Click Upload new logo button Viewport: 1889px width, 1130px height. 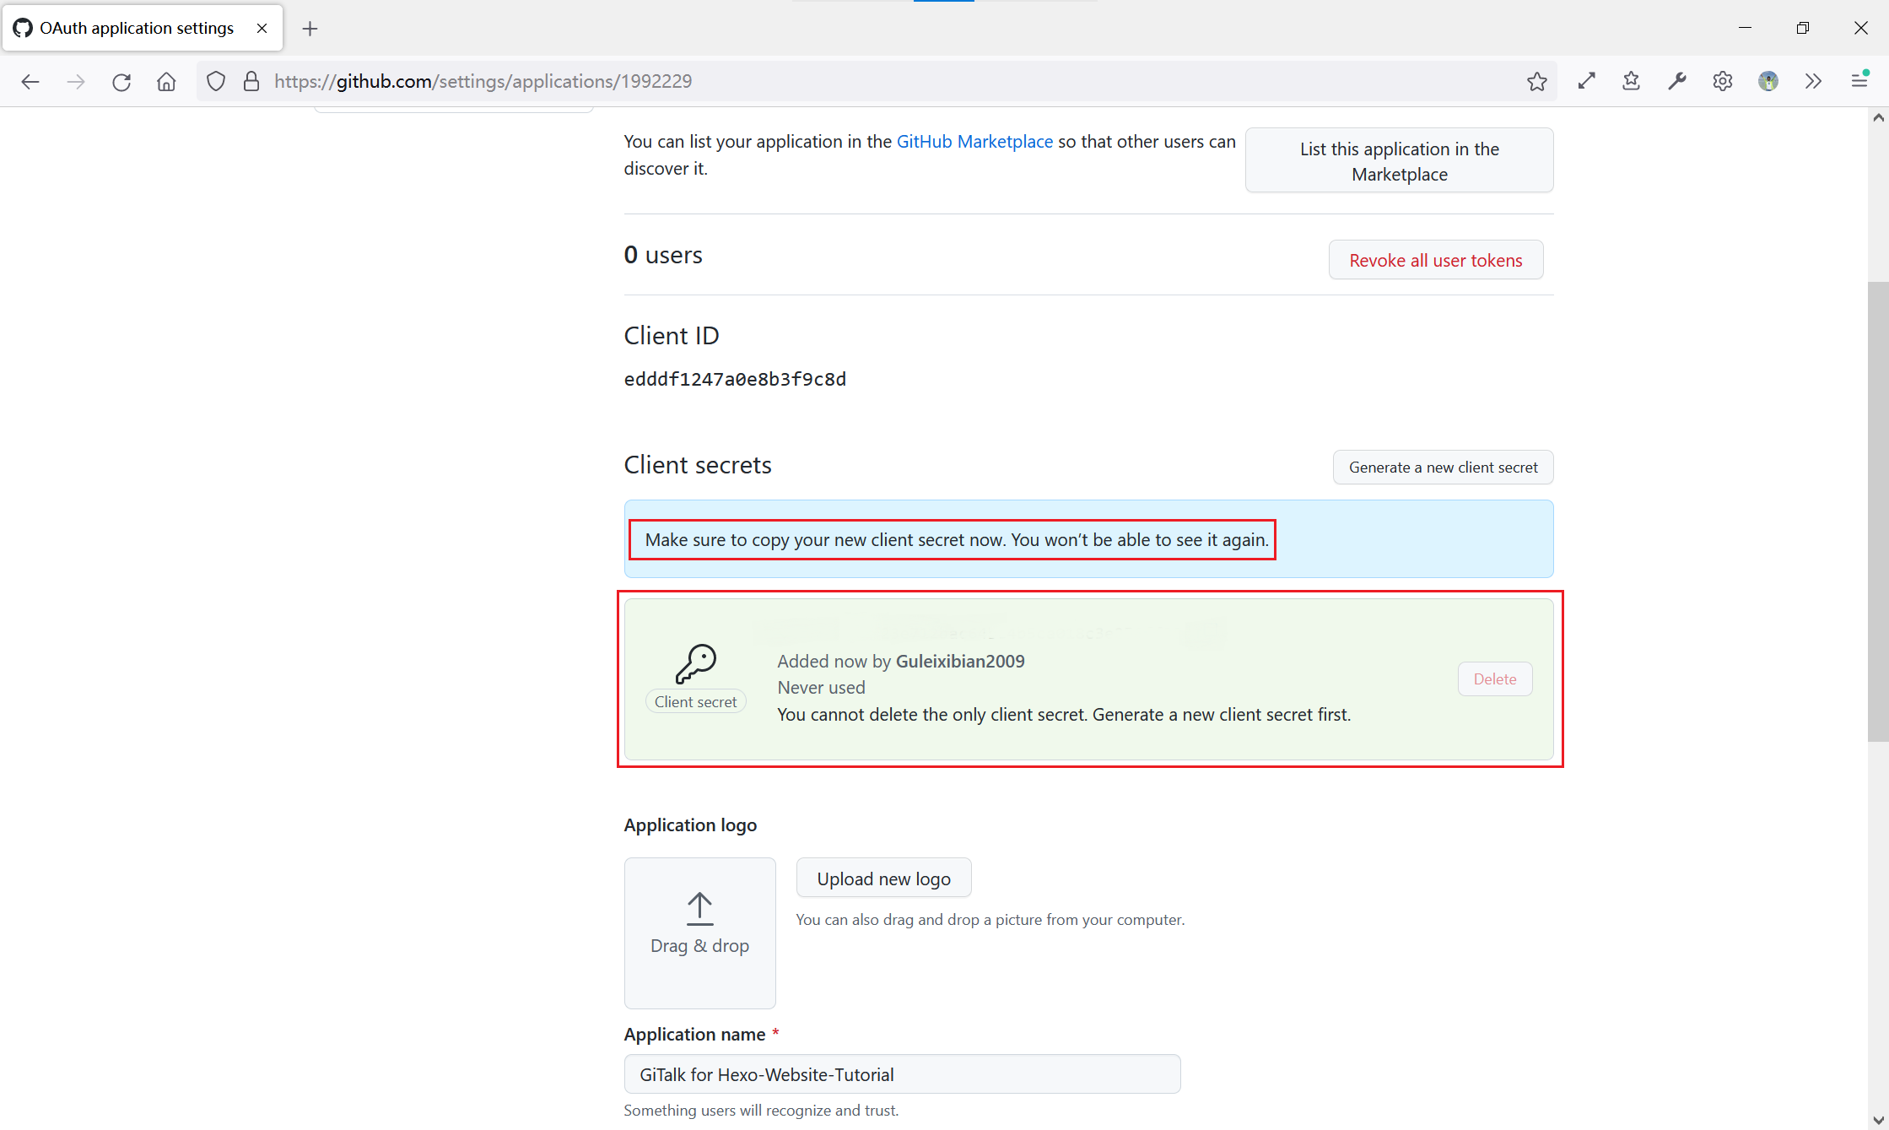(x=883, y=879)
